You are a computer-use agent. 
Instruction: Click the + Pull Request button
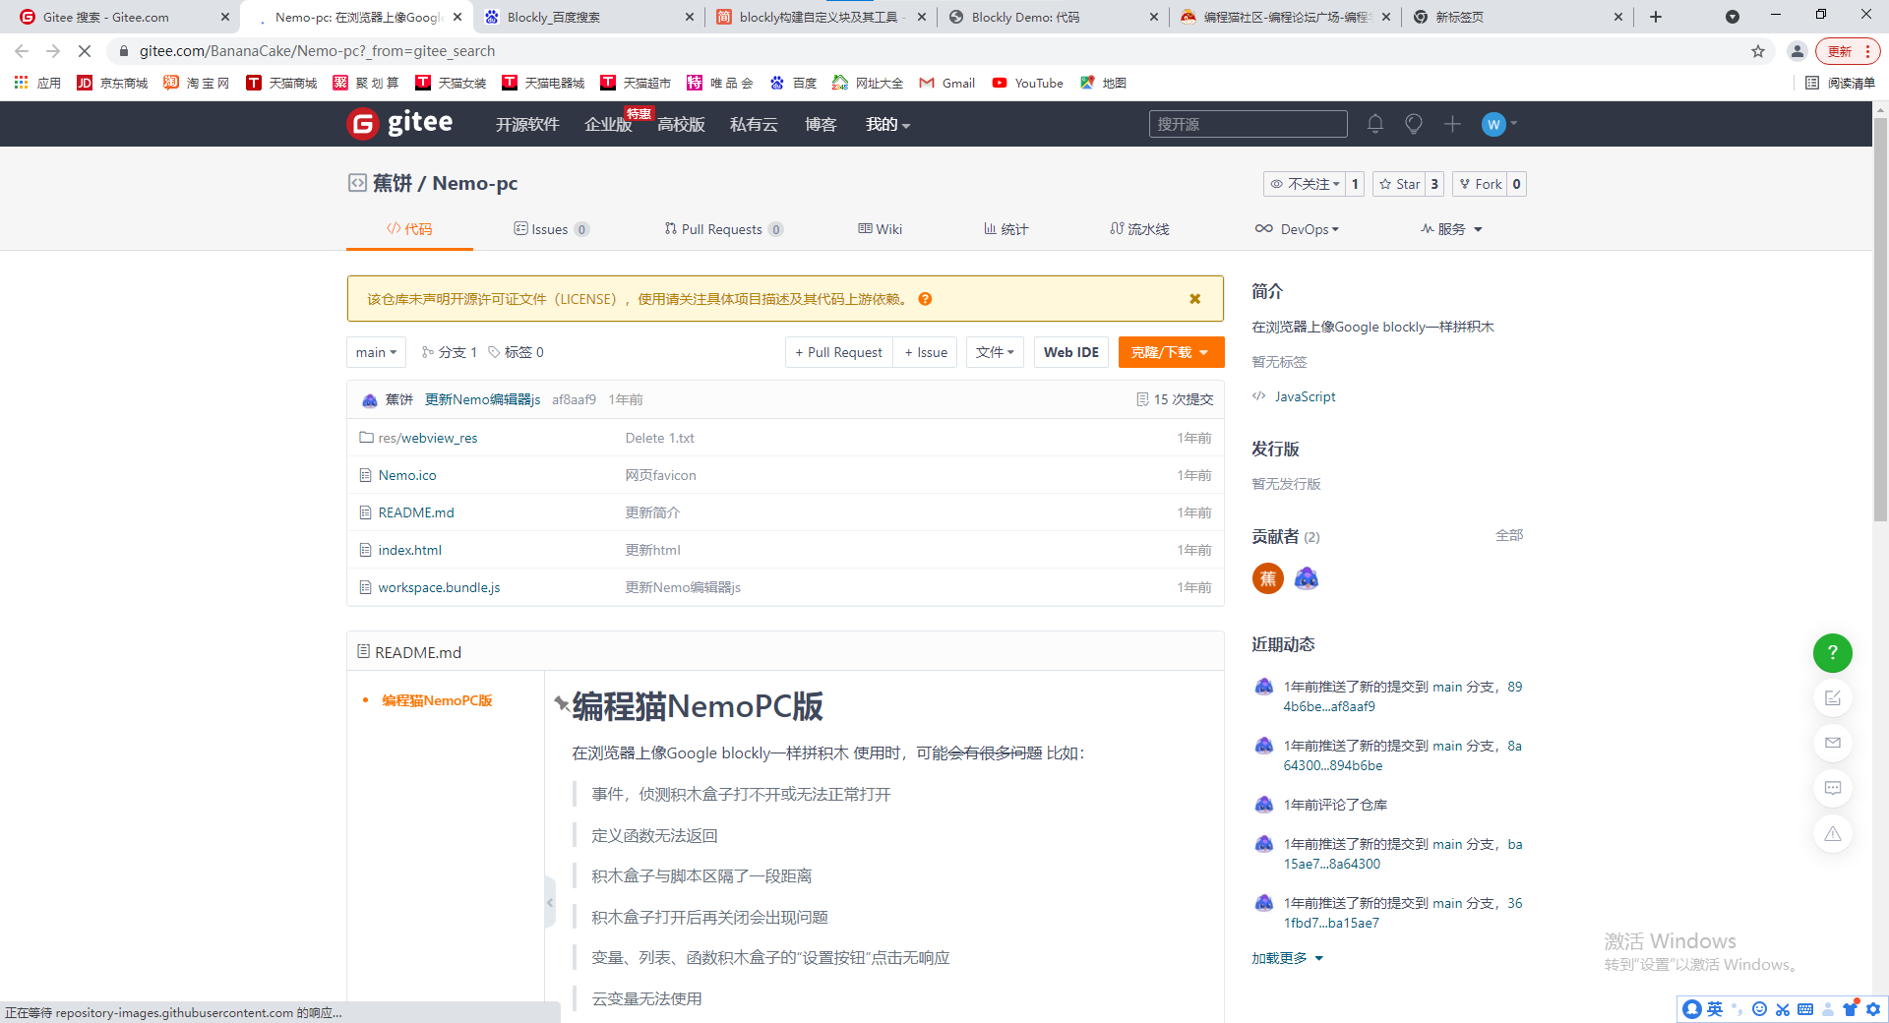point(839,352)
